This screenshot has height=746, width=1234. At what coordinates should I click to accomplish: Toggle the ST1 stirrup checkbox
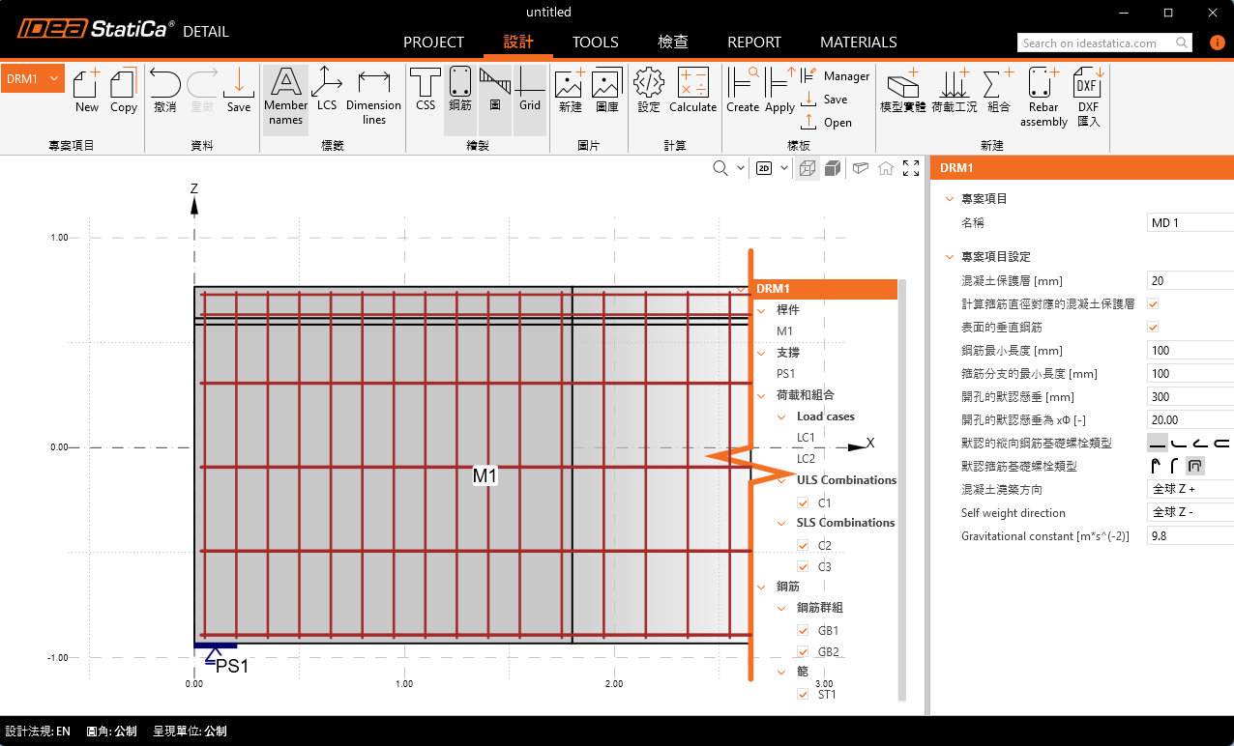tap(803, 694)
